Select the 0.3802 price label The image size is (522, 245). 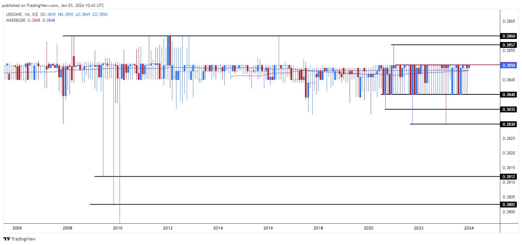point(509,204)
